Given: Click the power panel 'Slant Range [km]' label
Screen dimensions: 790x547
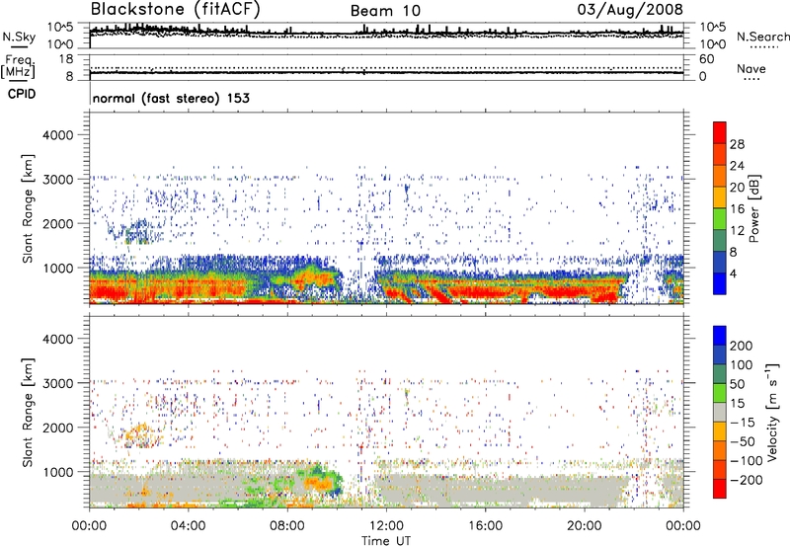Looking at the screenshot, I should pos(28,208).
